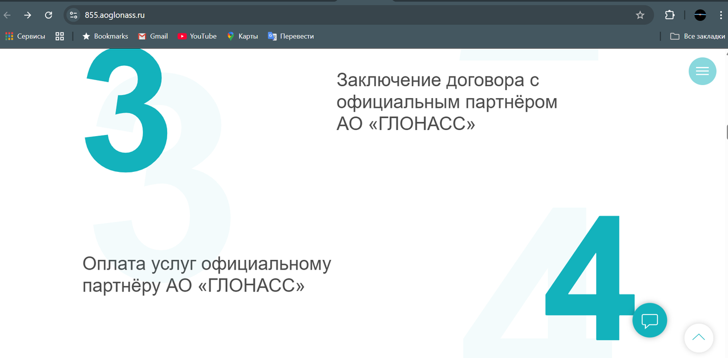Open the Chrome three-dot menu
The width and height of the screenshot is (728, 358).
(721, 15)
